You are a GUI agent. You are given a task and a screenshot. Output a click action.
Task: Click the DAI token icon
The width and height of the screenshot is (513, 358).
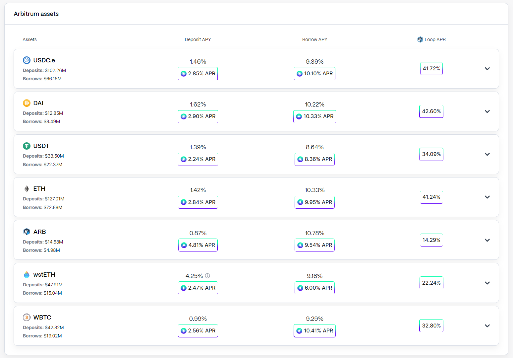27,103
